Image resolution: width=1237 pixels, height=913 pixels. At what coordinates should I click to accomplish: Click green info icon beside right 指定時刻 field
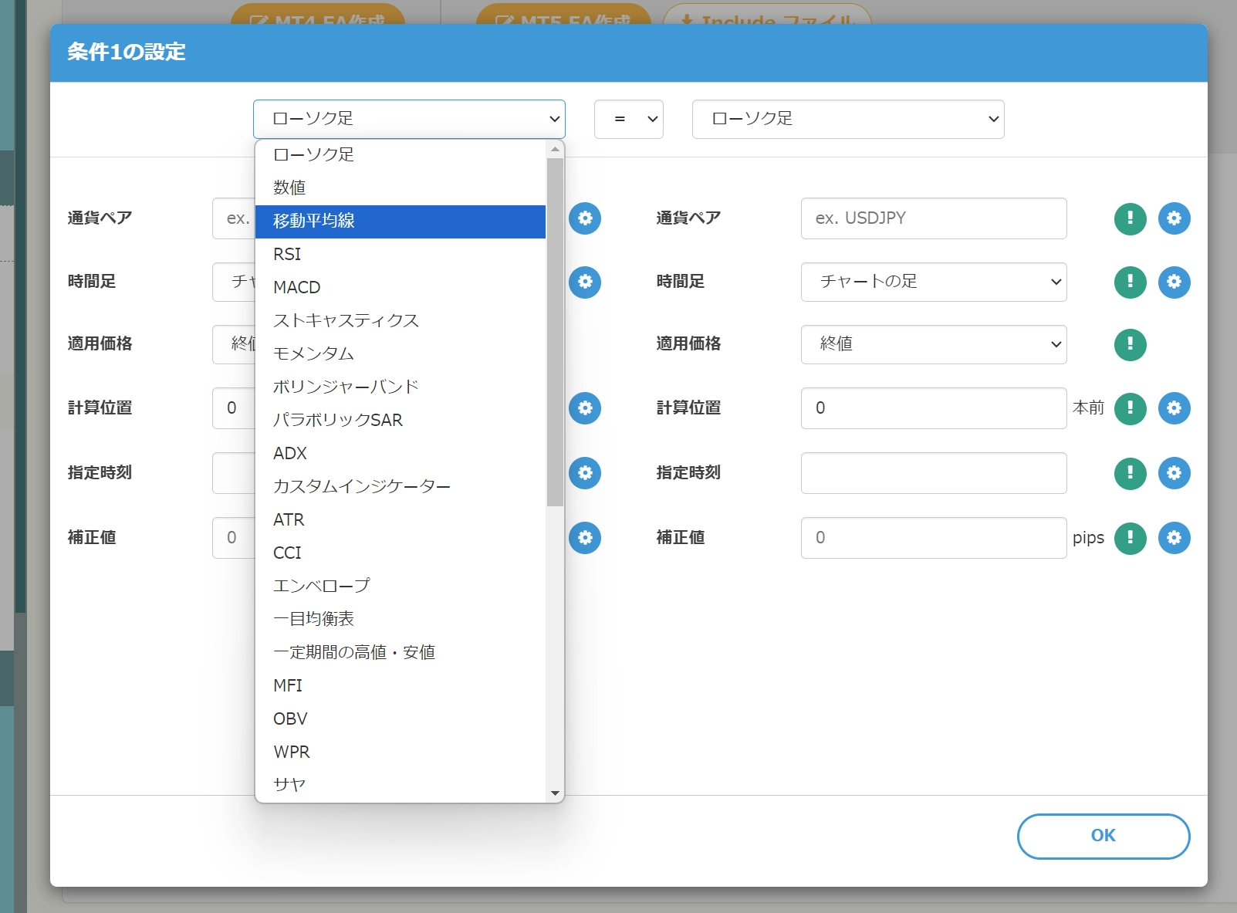pyautogui.click(x=1130, y=473)
